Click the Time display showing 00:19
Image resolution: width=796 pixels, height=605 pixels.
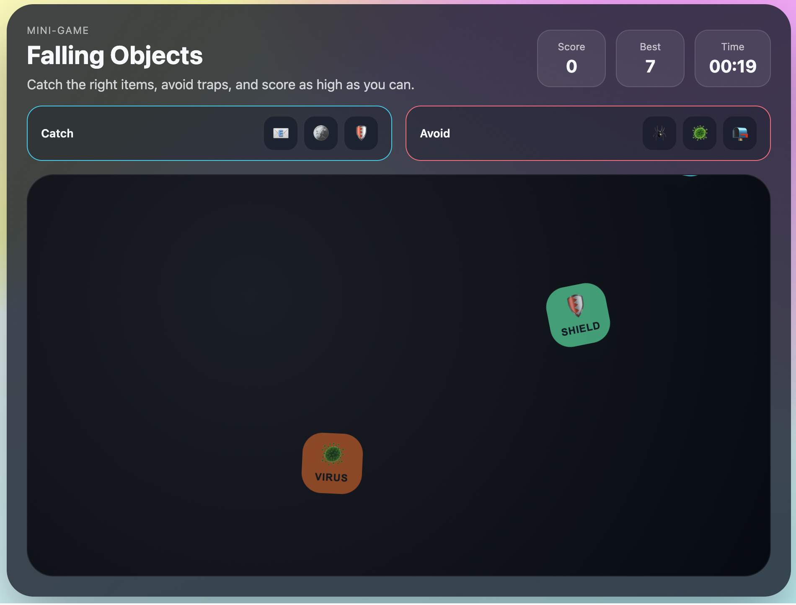(x=732, y=59)
